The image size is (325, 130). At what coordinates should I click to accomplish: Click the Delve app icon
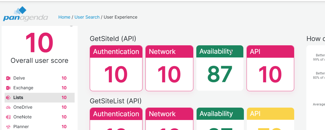coord(8,78)
